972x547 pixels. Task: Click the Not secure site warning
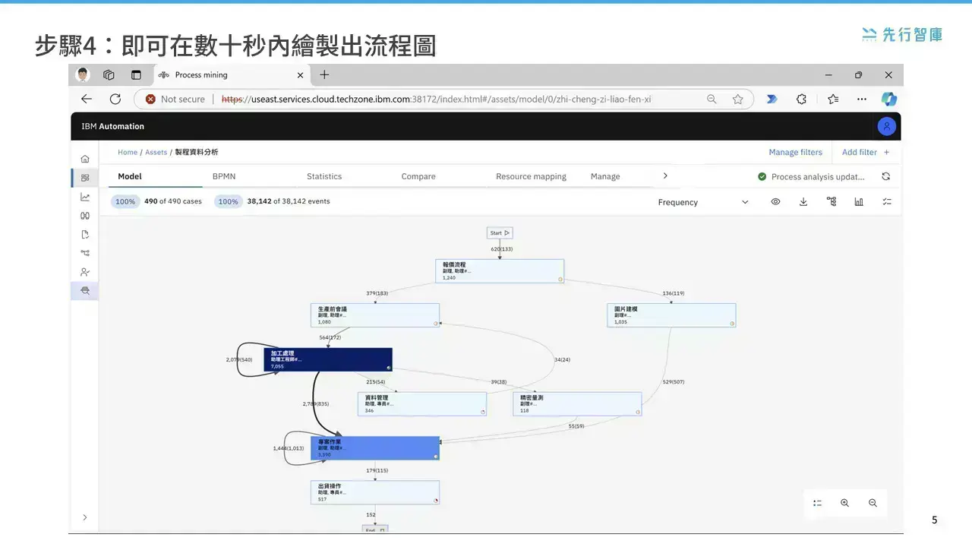point(175,99)
